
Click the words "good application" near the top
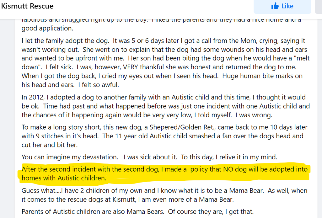click(47, 29)
